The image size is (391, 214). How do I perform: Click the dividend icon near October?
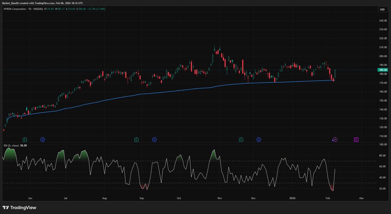point(154,139)
